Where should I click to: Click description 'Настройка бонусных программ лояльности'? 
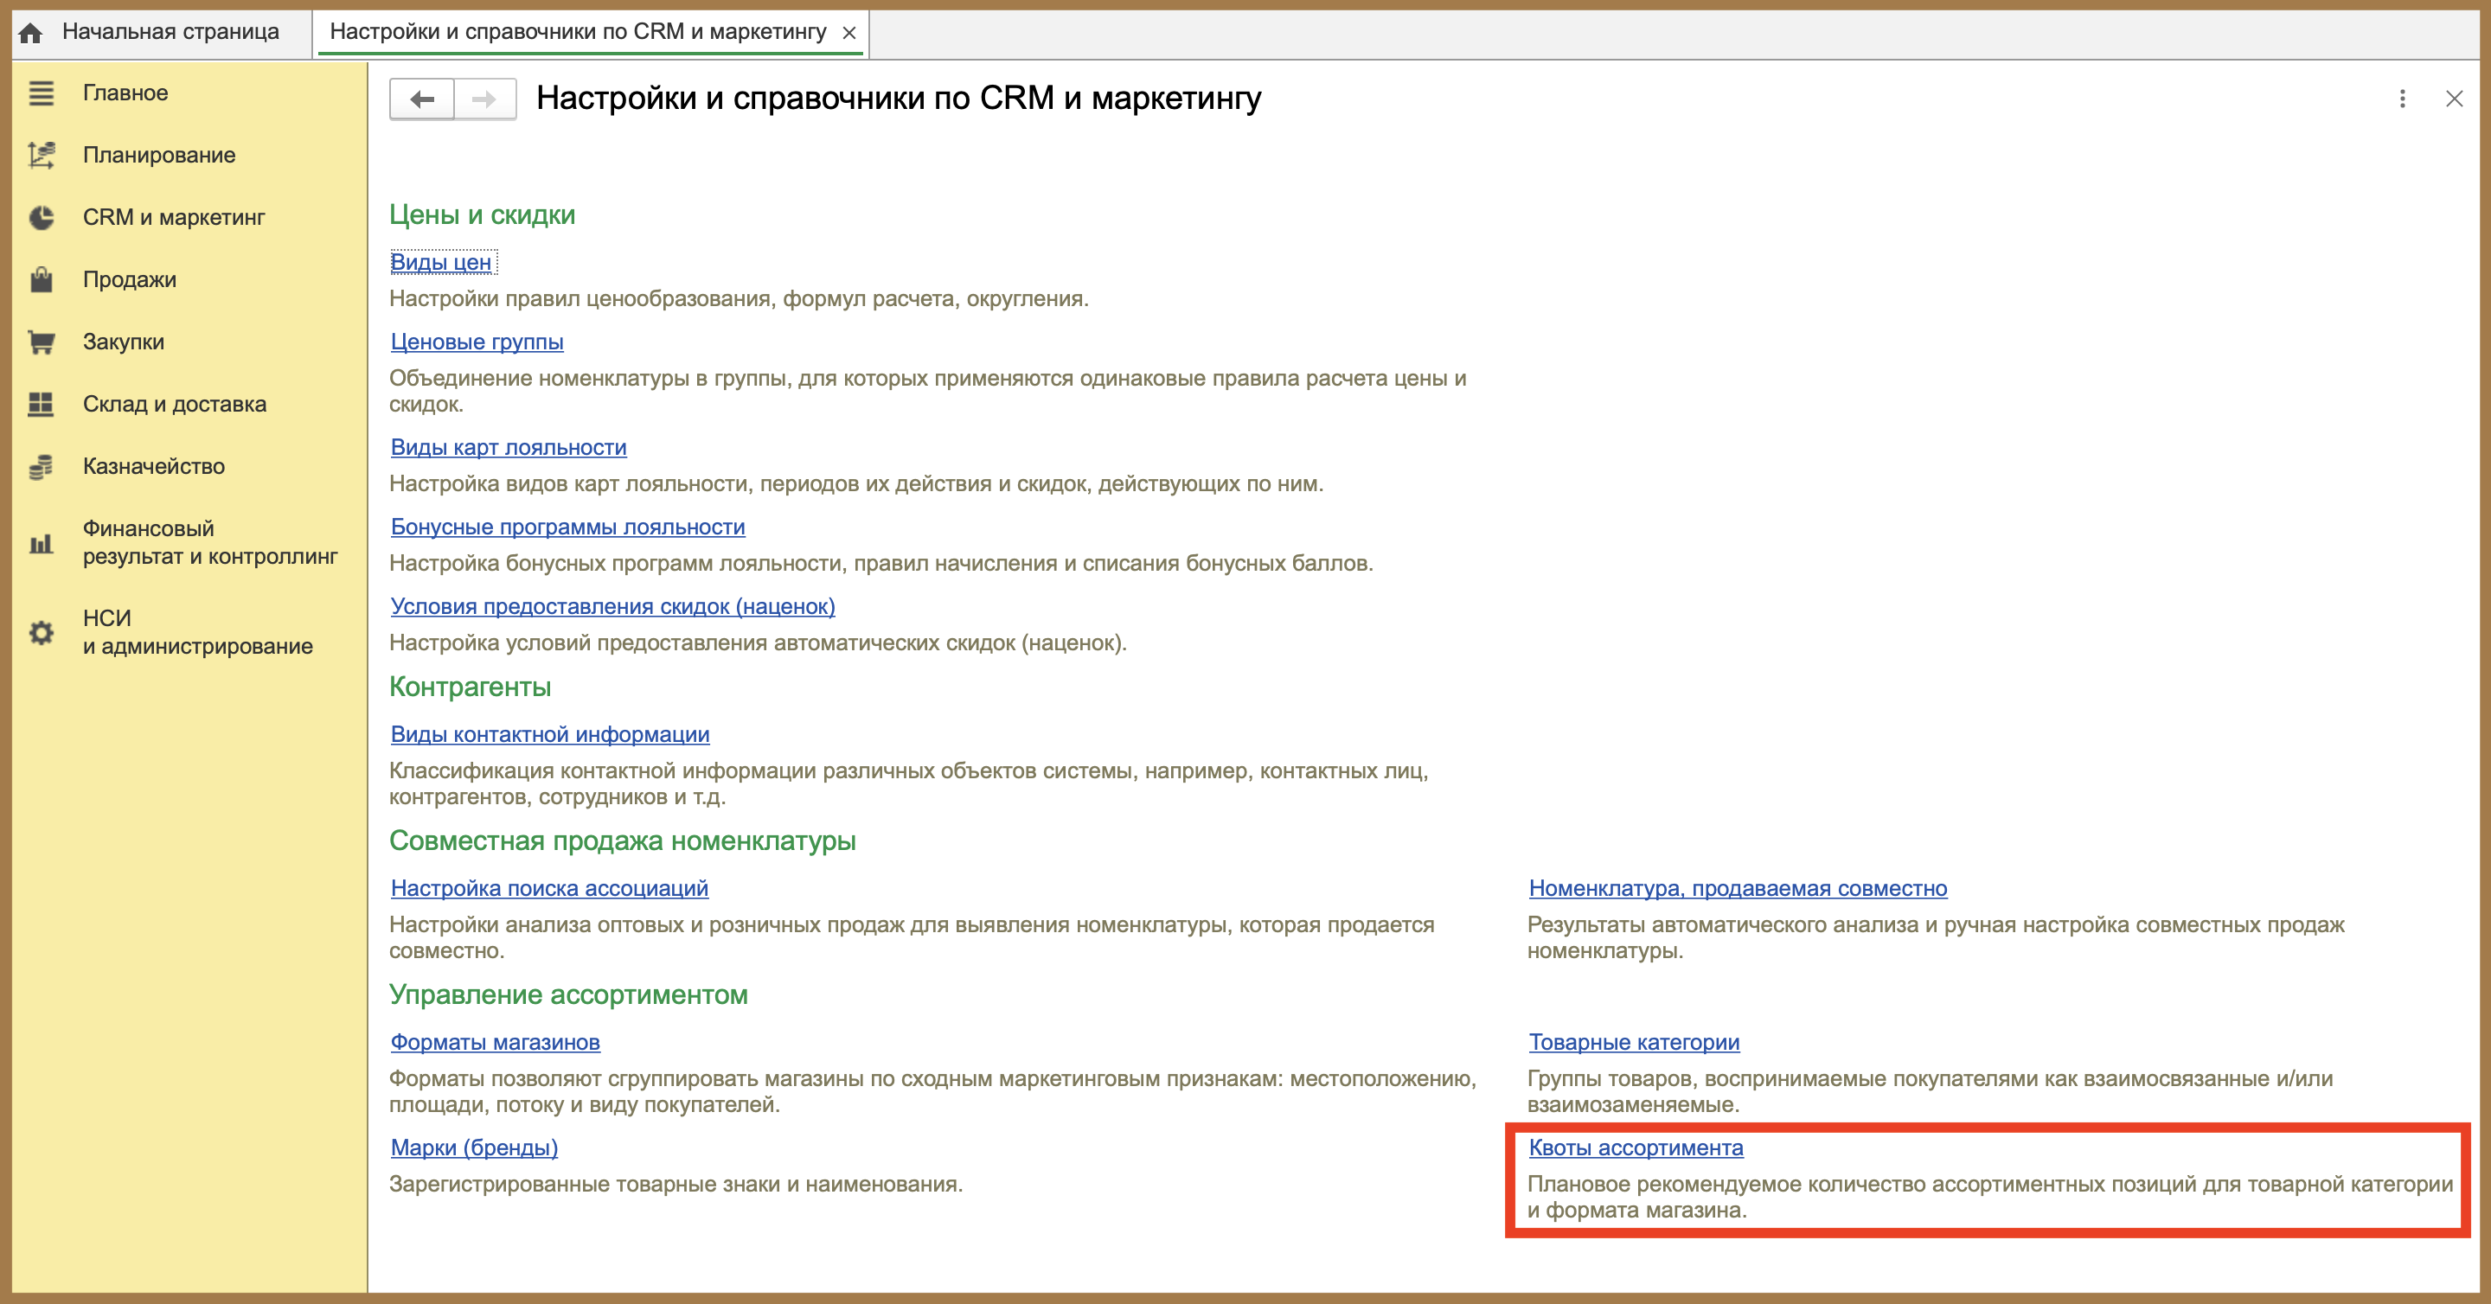tap(881, 564)
